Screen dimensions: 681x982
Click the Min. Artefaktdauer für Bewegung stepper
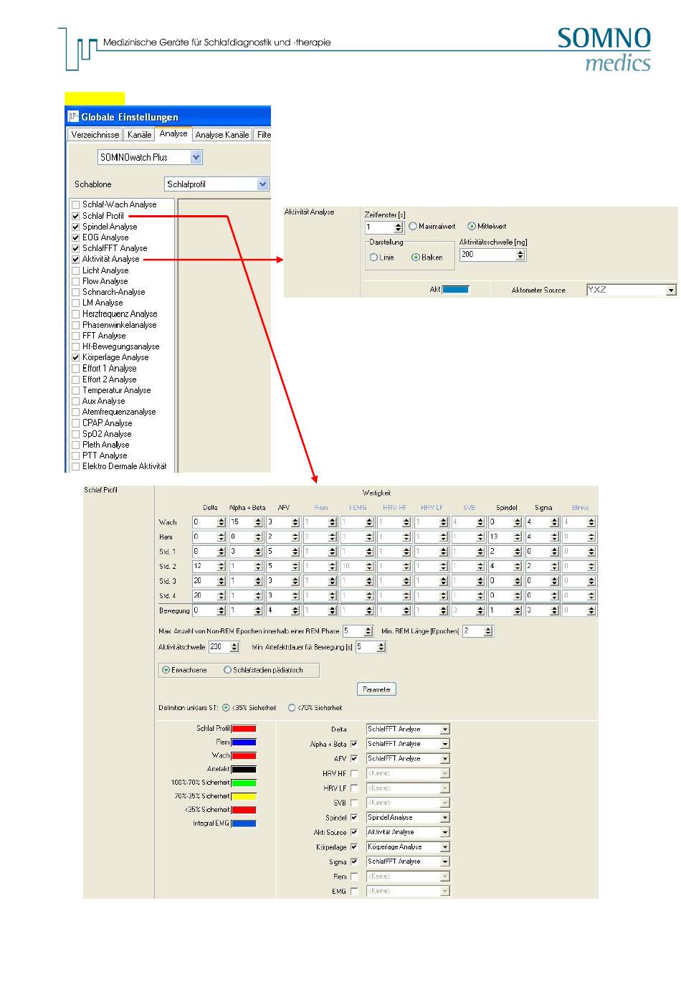pos(381,647)
